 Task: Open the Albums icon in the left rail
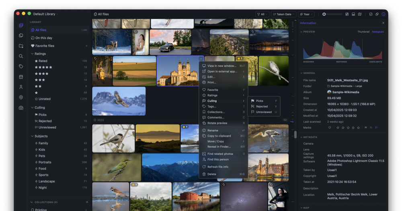coord(21,35)
